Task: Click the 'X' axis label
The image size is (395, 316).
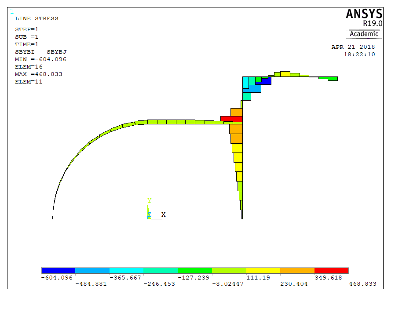Action: [164, 214]
